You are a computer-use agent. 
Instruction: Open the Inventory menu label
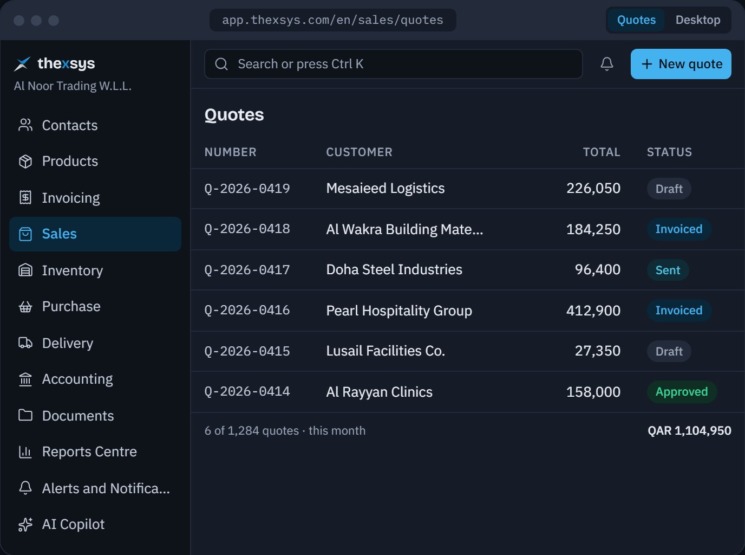click(73, 270)
